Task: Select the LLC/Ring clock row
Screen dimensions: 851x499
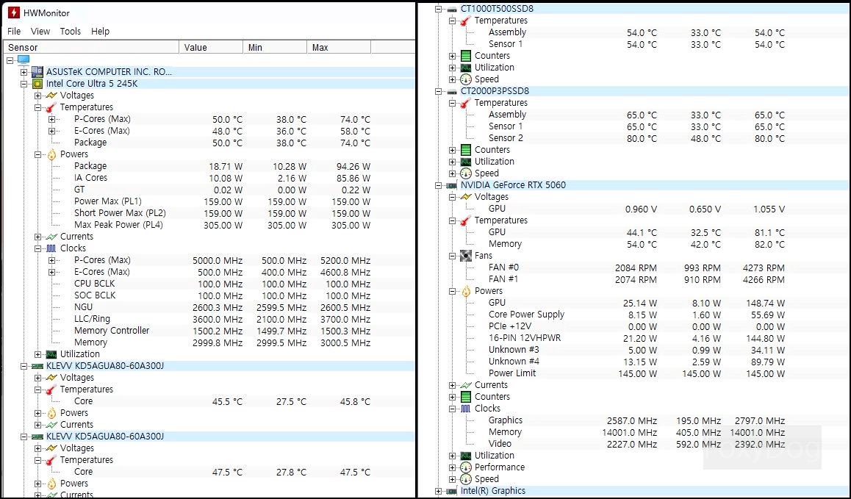Action: pos(222,319)
